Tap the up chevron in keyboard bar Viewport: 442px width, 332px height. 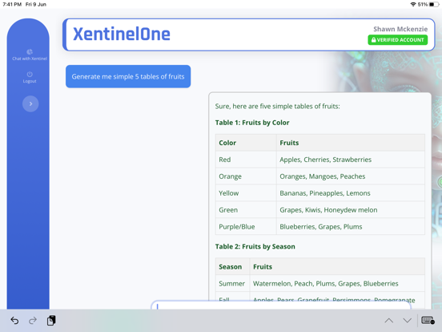[388, 321]
